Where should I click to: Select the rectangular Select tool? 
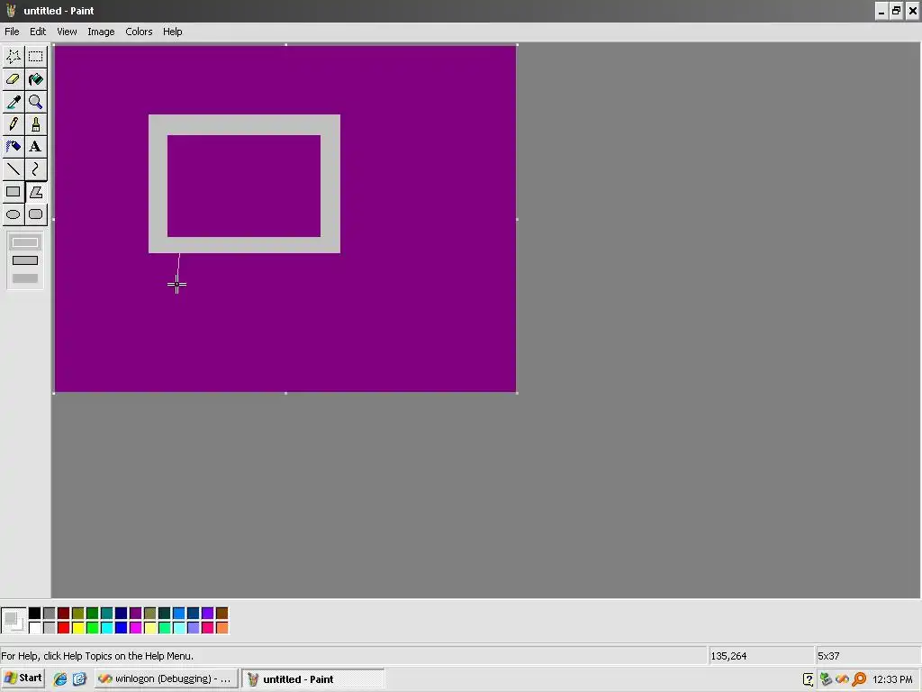tap(36, 57)
